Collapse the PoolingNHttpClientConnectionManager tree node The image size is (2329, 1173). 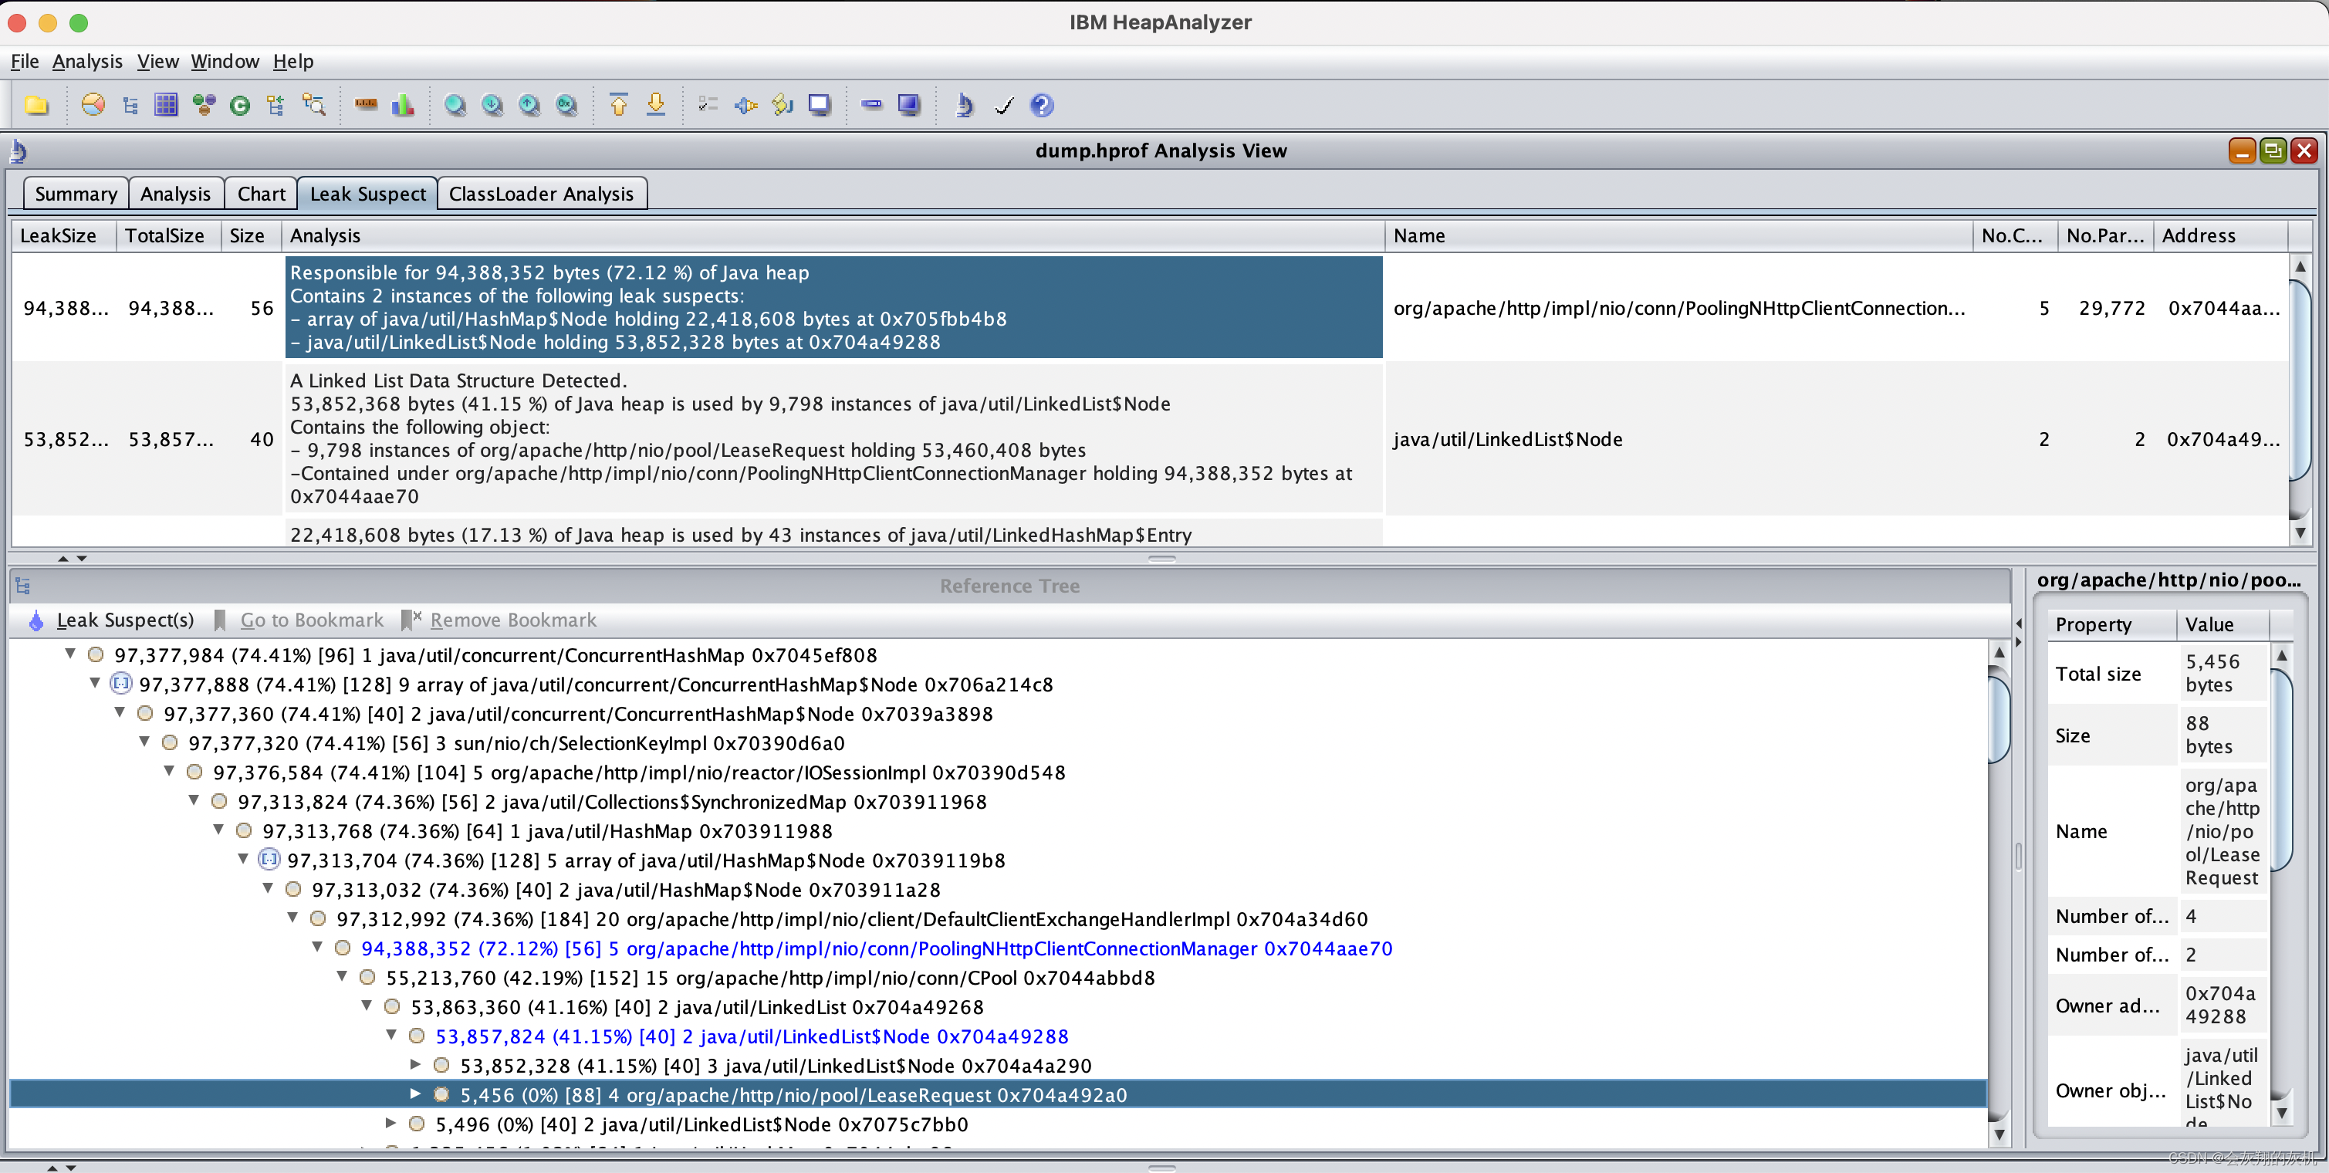coord(316,947)
